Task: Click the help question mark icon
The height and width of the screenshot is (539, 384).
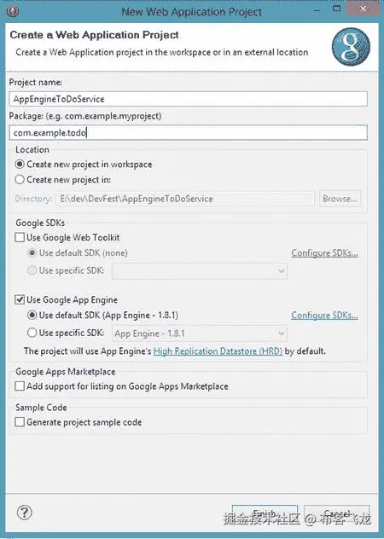Action: pyautogui.click(x=24, y=513)
